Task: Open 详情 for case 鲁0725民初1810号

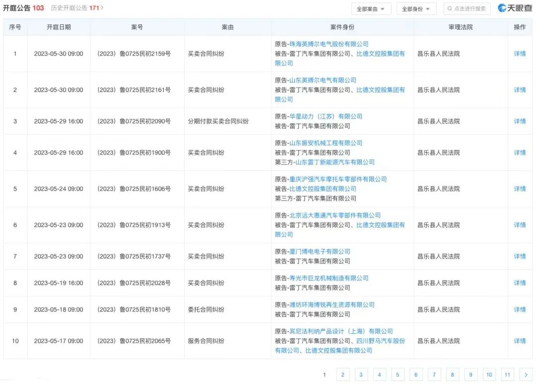Action: 520,309
